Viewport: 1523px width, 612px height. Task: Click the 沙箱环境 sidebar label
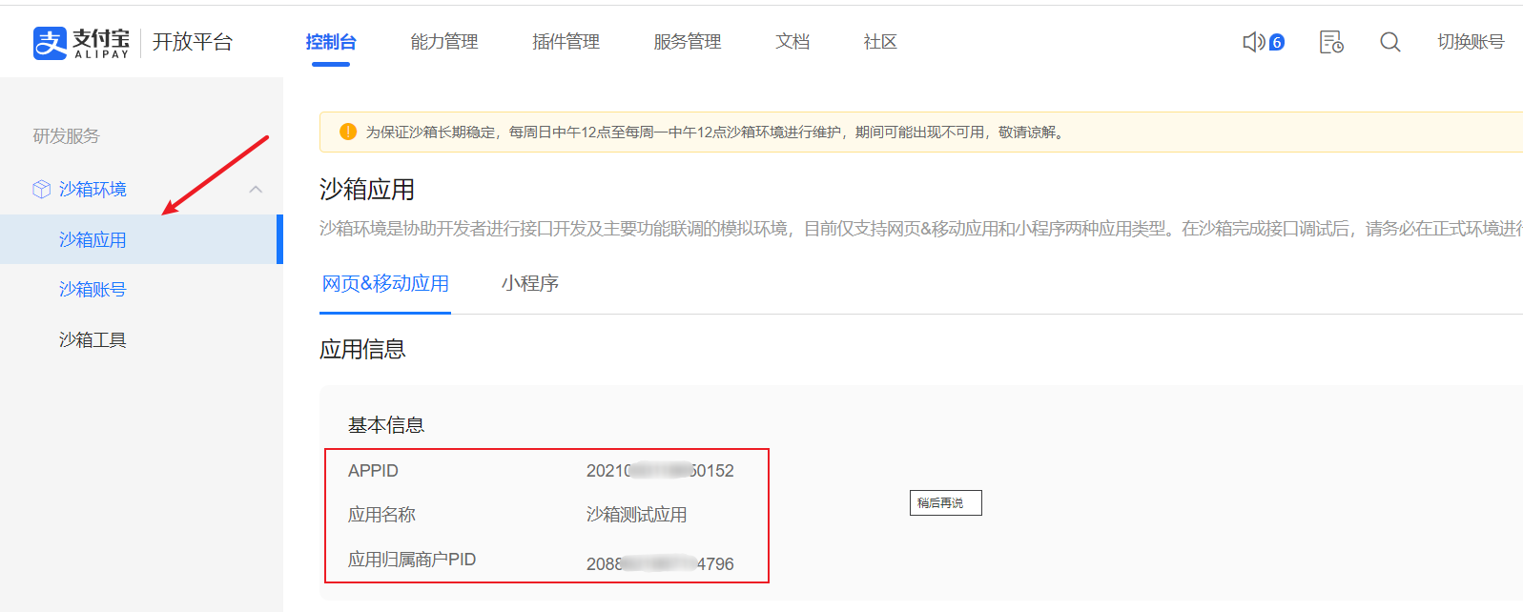pos(93,189)
